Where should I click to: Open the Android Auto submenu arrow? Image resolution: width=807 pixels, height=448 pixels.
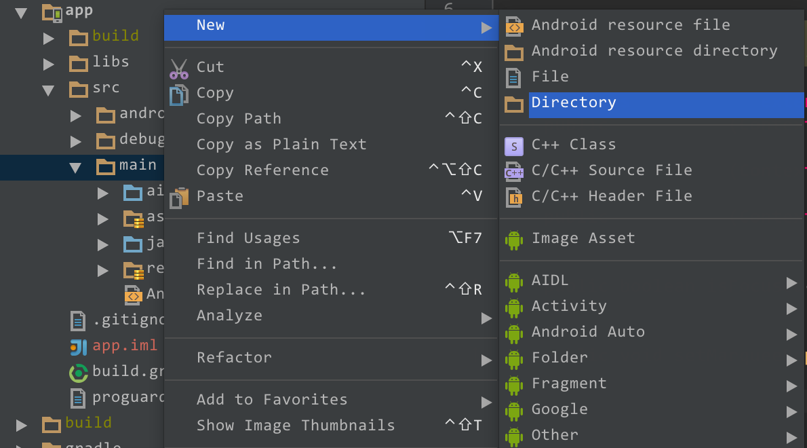click(791, 334)
